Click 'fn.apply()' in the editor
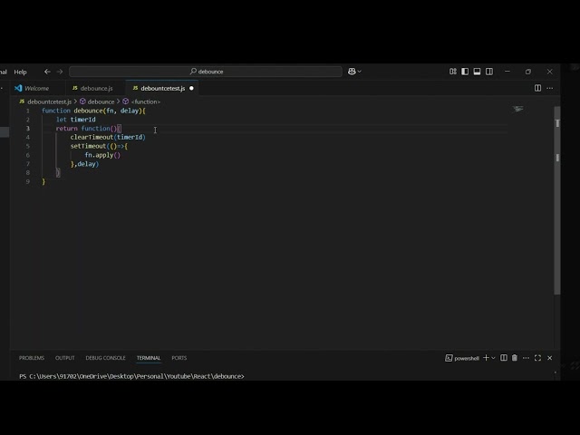This screenshot has height=435, width=580. coord(102,155)
